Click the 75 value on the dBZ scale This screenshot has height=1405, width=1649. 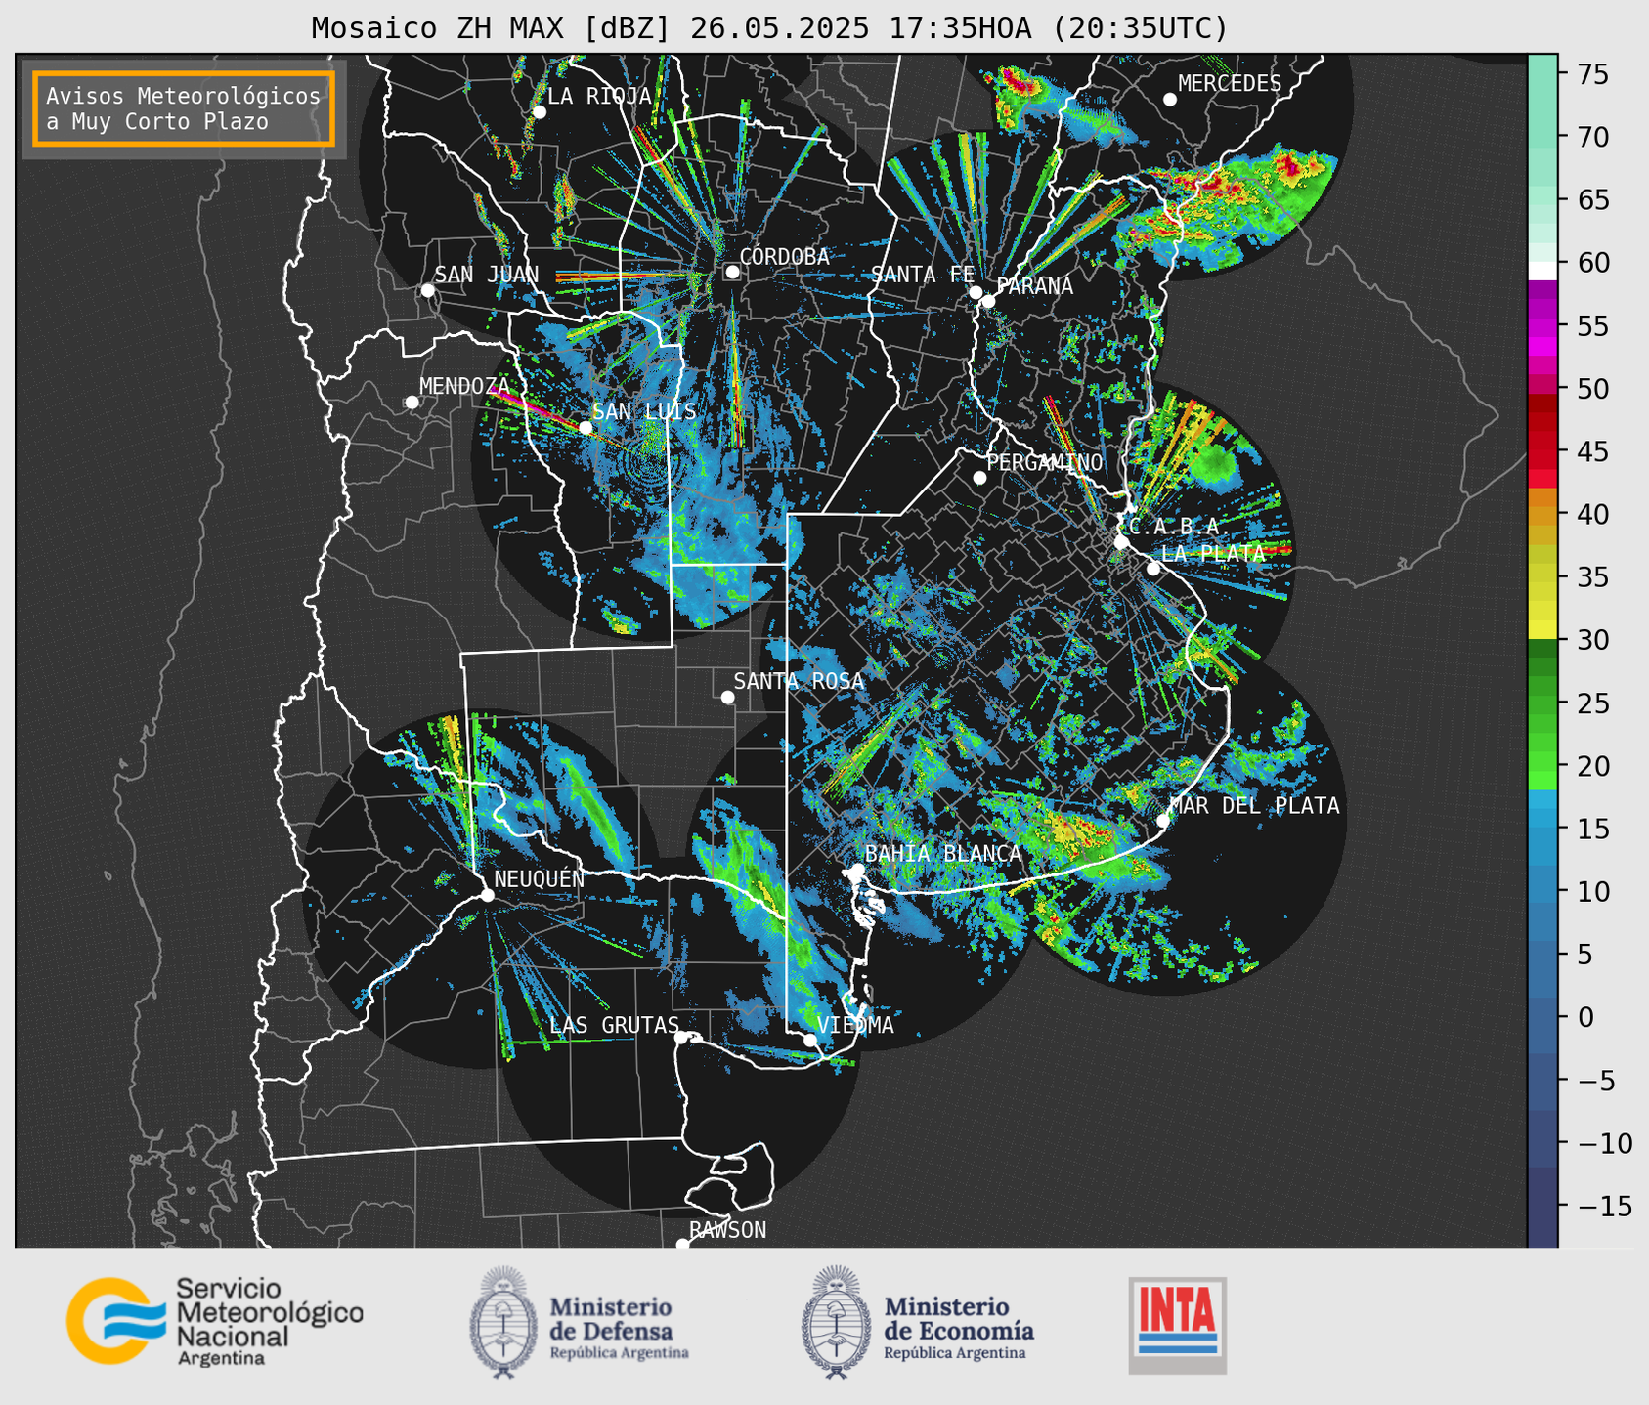1595,74
